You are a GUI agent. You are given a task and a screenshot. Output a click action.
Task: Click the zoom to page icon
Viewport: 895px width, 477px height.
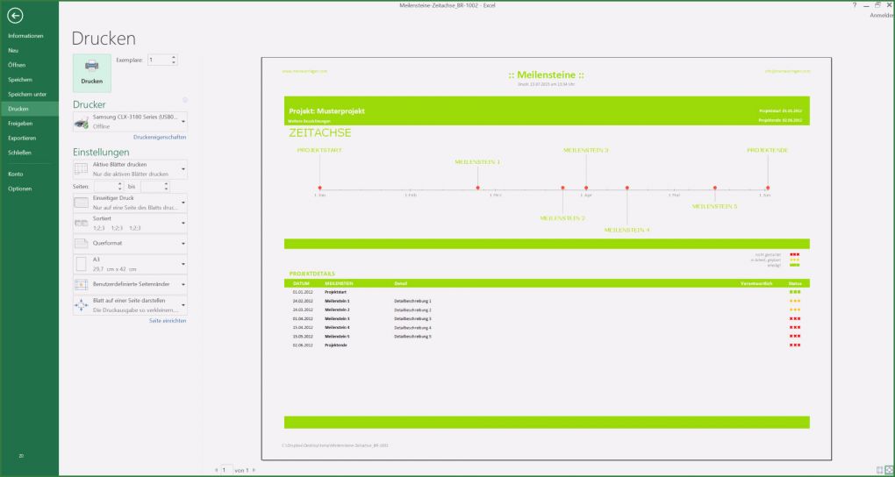889,470
